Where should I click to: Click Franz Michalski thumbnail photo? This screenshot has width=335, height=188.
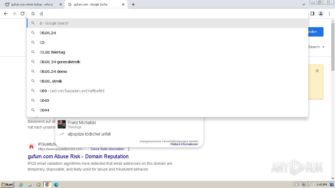point(62,124)
